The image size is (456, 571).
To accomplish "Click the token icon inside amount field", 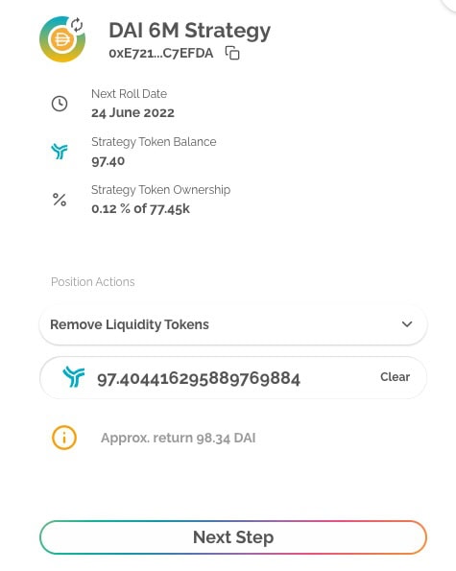I will (73, 377).
